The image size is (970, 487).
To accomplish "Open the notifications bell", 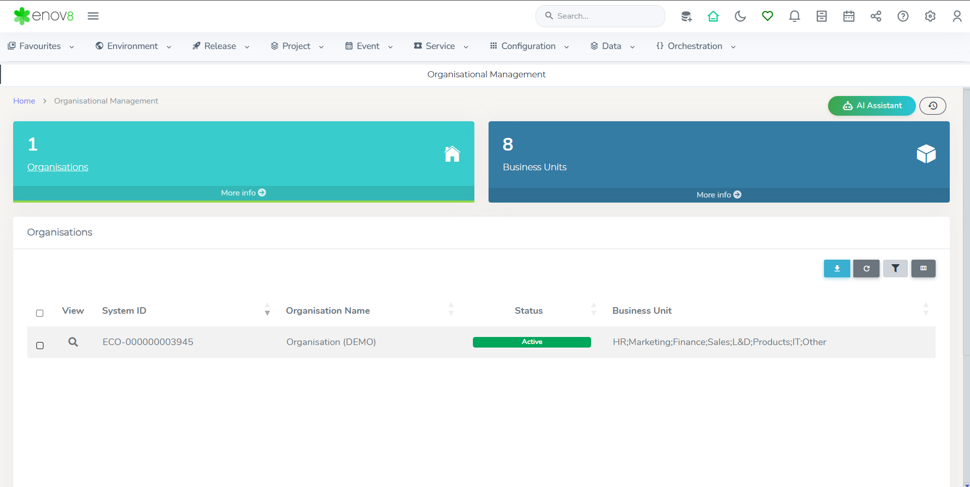I will click(794, 16).
